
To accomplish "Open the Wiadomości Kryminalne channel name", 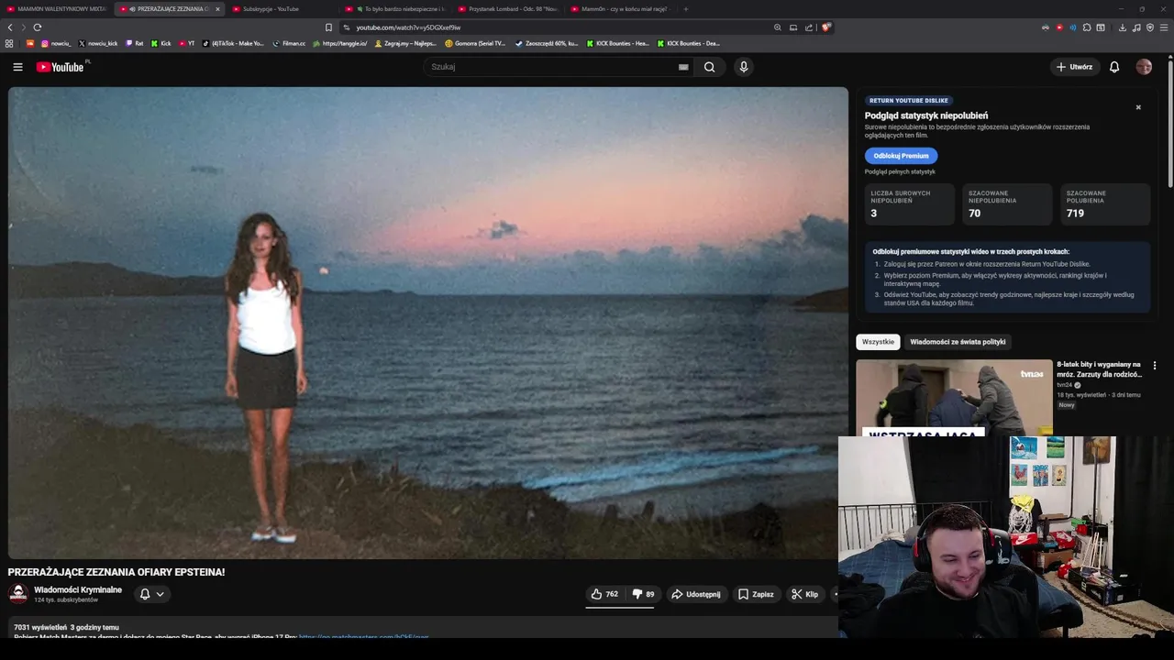I will click(78, 590).
